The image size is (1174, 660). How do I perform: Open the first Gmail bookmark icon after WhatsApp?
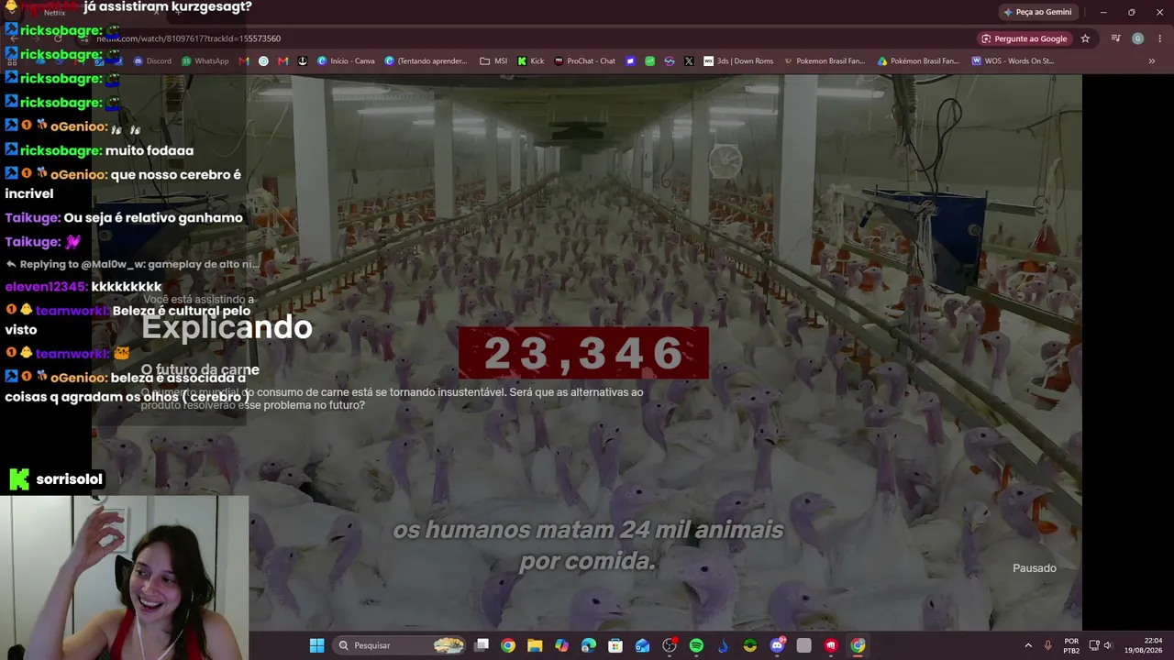click(243, 61)
